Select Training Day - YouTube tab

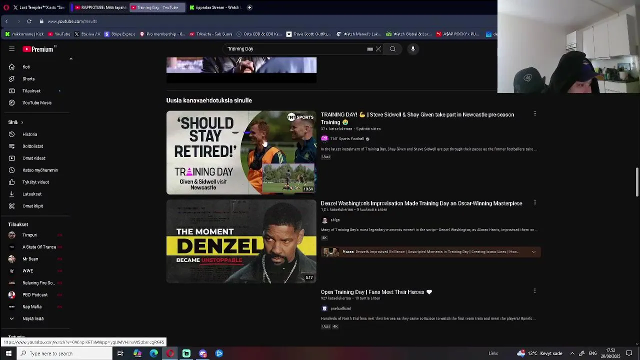(x=157, y=7)
